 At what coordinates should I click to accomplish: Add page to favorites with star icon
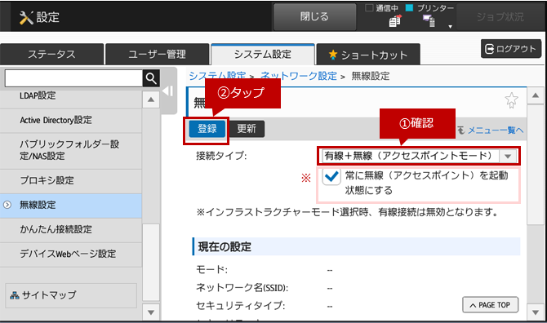pos(511,100)
